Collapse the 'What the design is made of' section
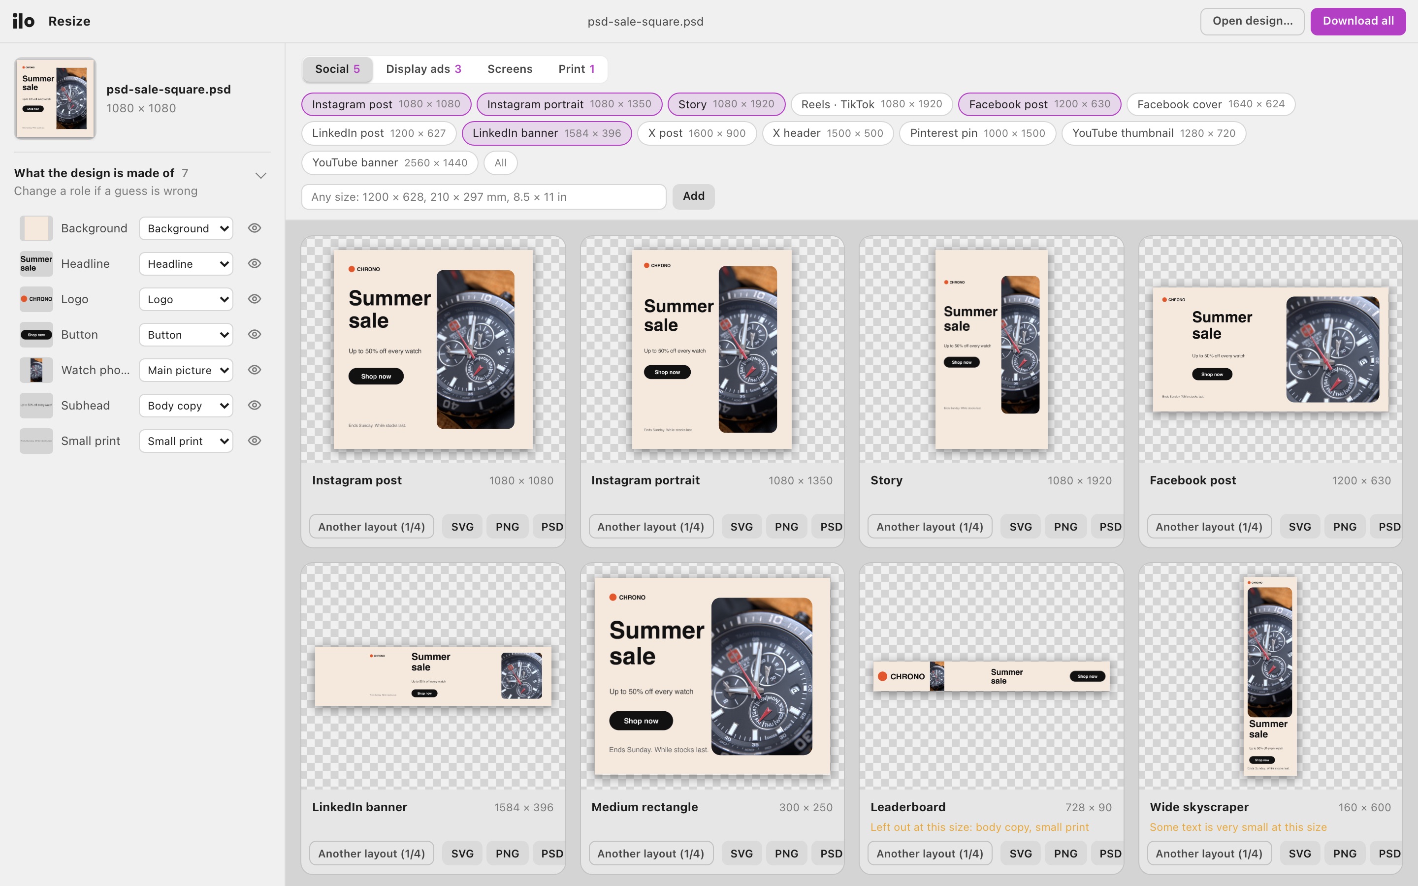Viewport: 1418px width, 886px height. (261, 175)
